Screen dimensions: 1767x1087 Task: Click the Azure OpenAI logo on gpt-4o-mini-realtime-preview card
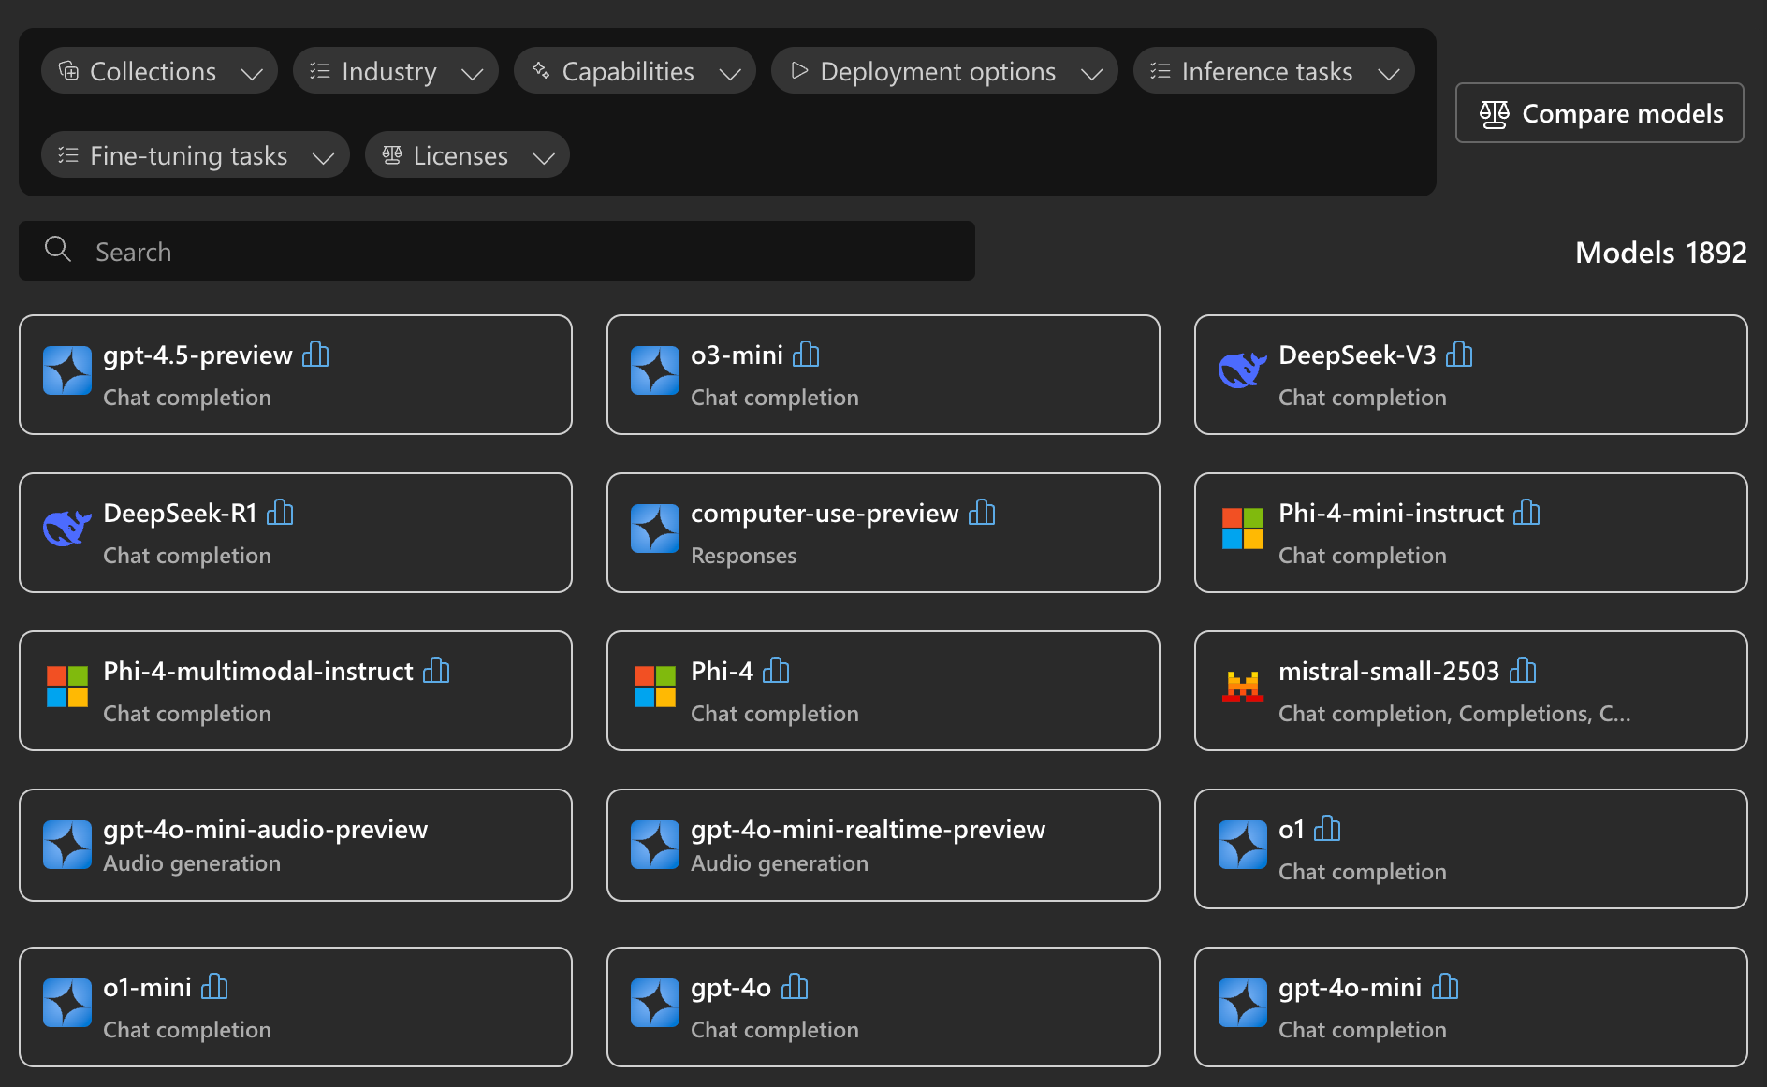pos(655,845)
